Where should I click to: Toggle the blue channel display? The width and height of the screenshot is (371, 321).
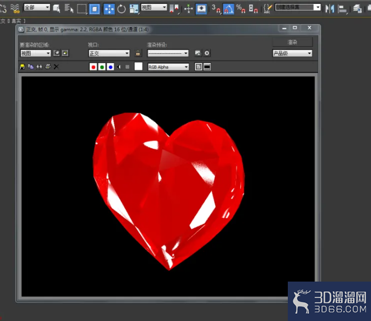(x=110, y=67)
